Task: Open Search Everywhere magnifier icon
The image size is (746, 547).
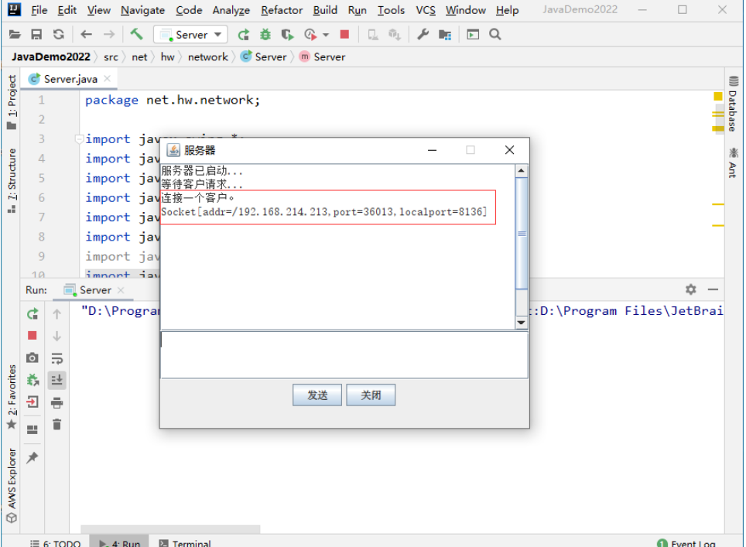Action: [x=495, y=34]
